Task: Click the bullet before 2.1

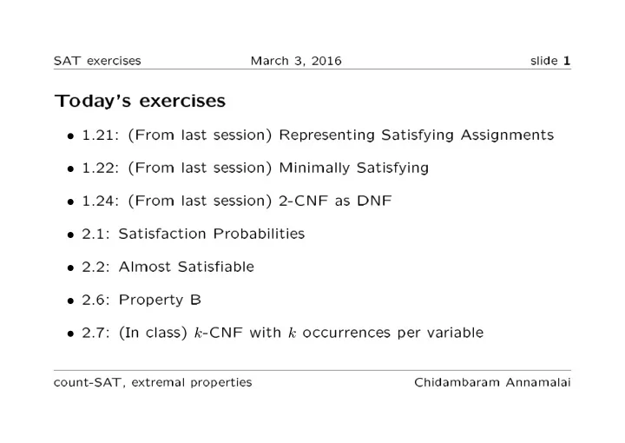Action: click(70, 235)
